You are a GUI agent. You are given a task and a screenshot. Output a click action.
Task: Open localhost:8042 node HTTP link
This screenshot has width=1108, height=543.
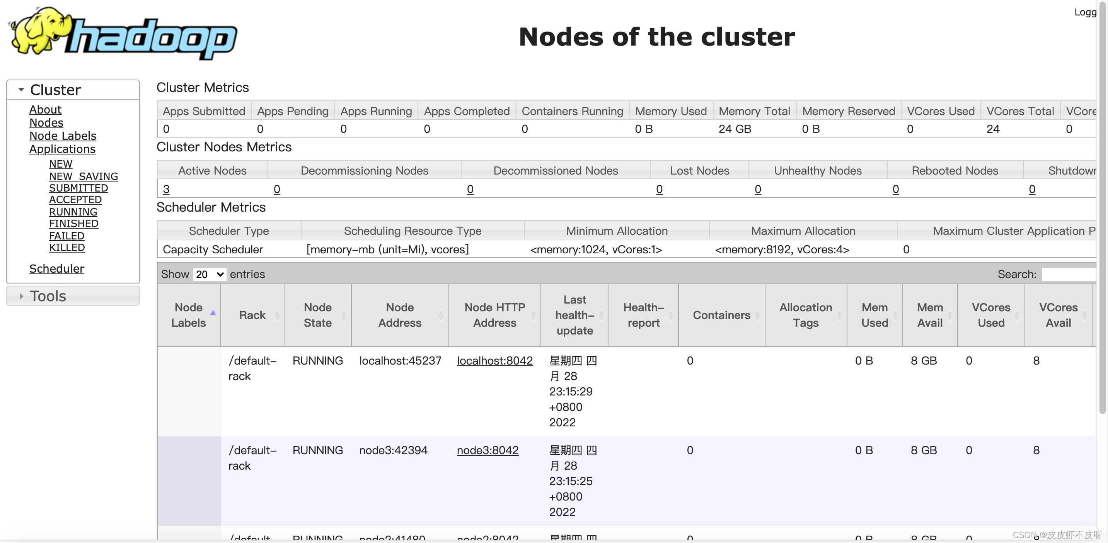(494, 360)
